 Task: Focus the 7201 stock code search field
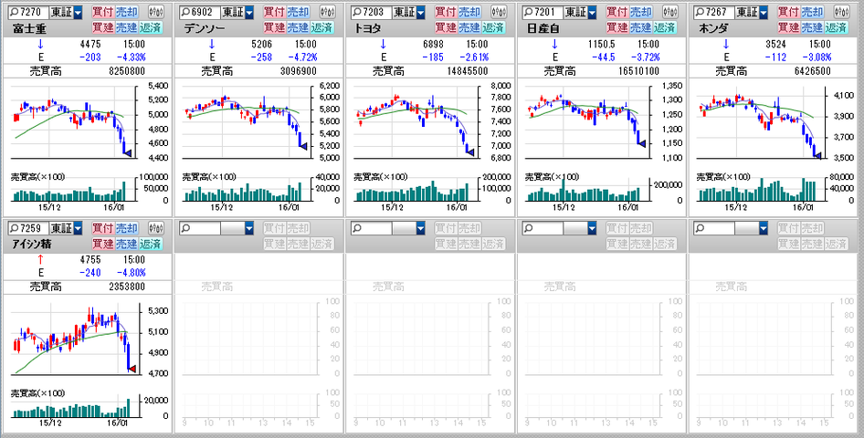pos(543,12)
